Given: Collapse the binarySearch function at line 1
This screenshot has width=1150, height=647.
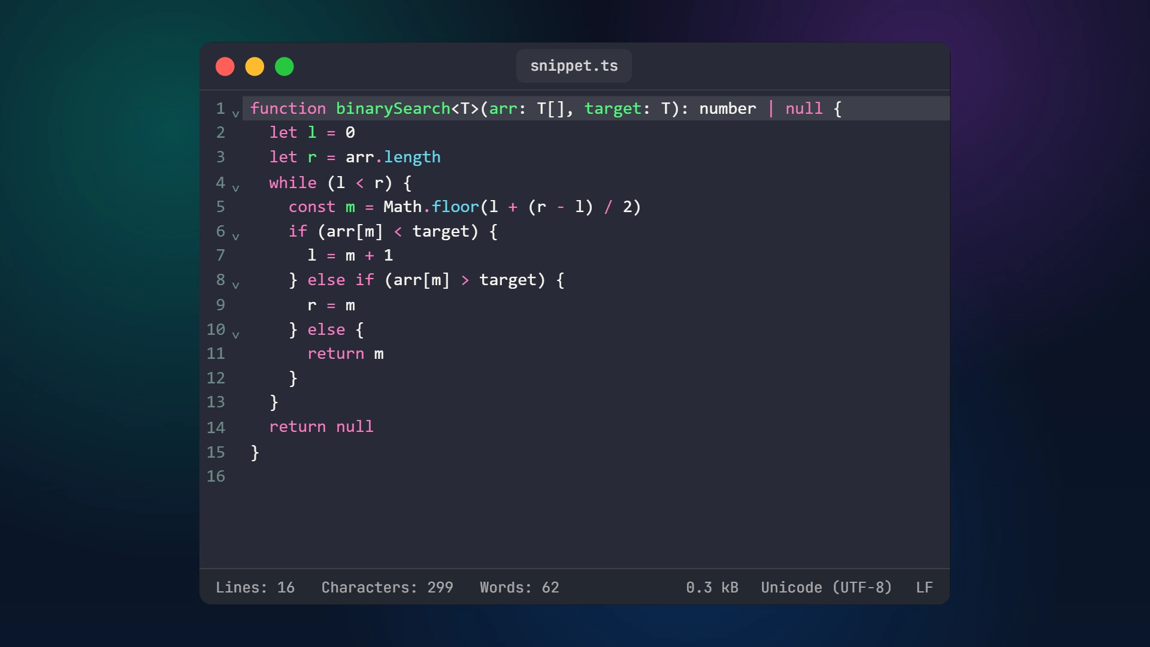Looking at the screenshot, I should pos(236,113).
